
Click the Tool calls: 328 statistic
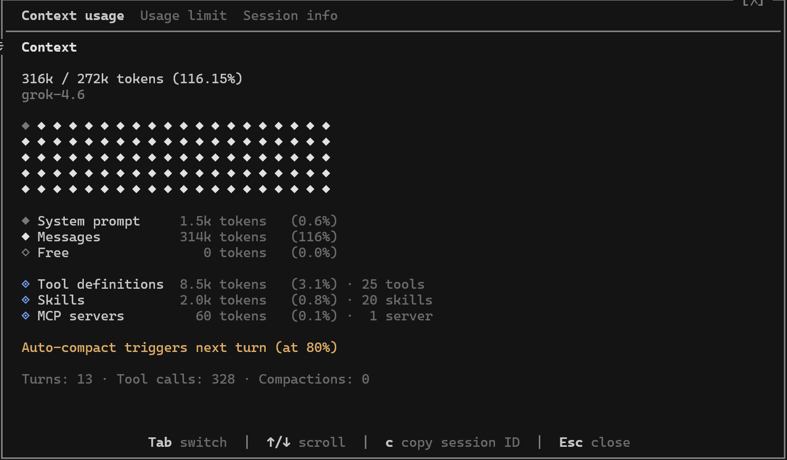click(x=176, y=379)
